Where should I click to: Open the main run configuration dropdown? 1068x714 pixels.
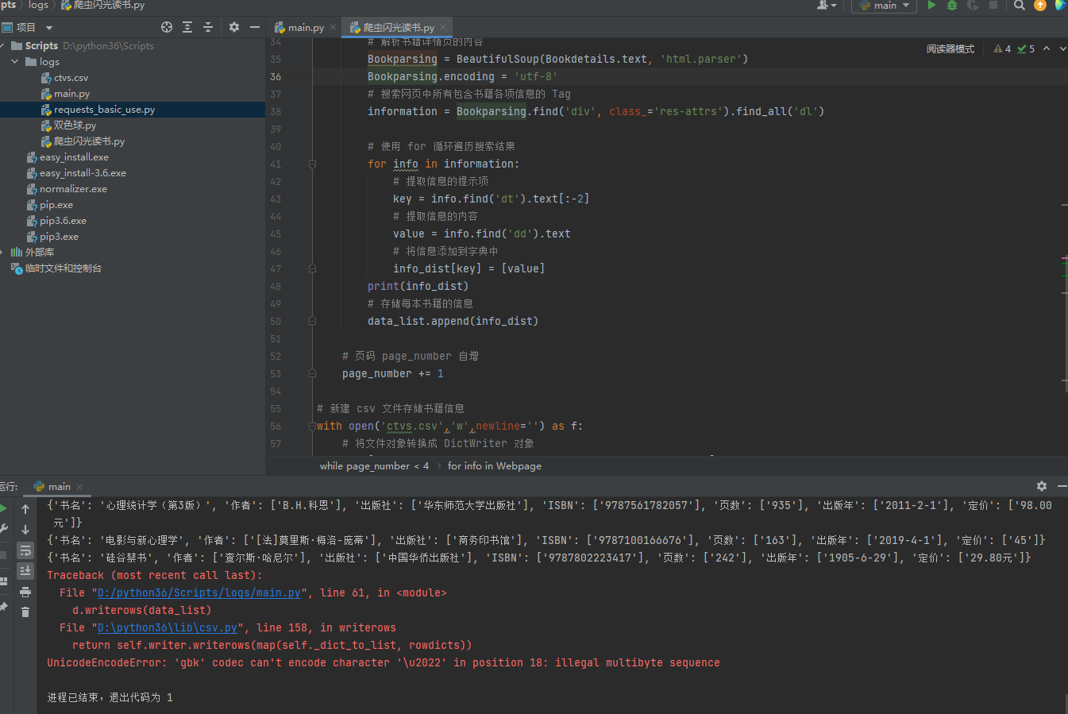tap(884, 5)
